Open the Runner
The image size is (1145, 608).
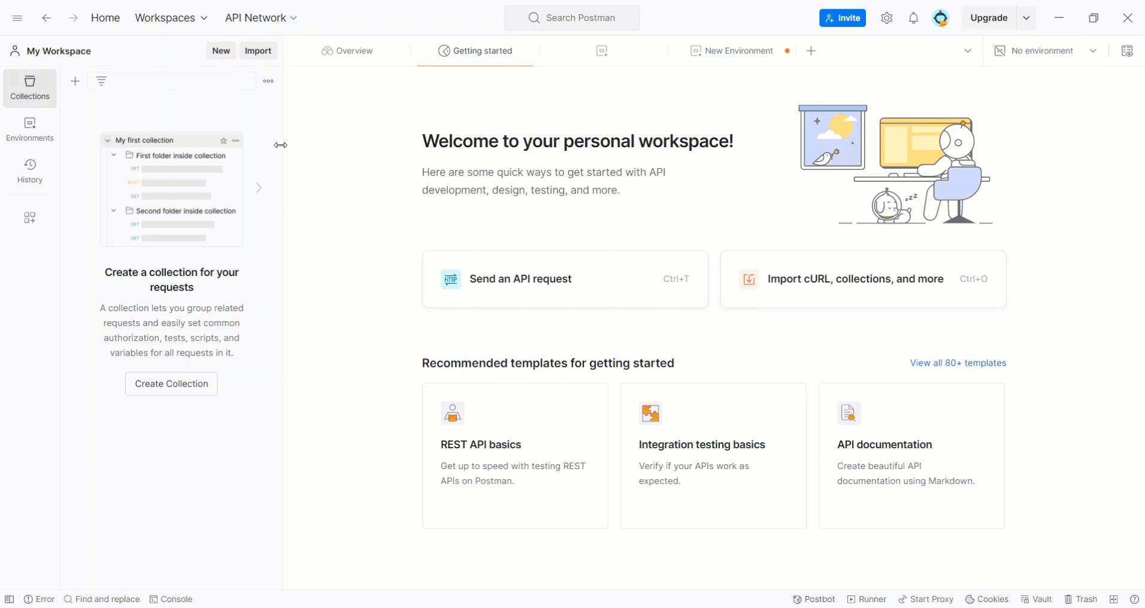click(x=867, y=599)
